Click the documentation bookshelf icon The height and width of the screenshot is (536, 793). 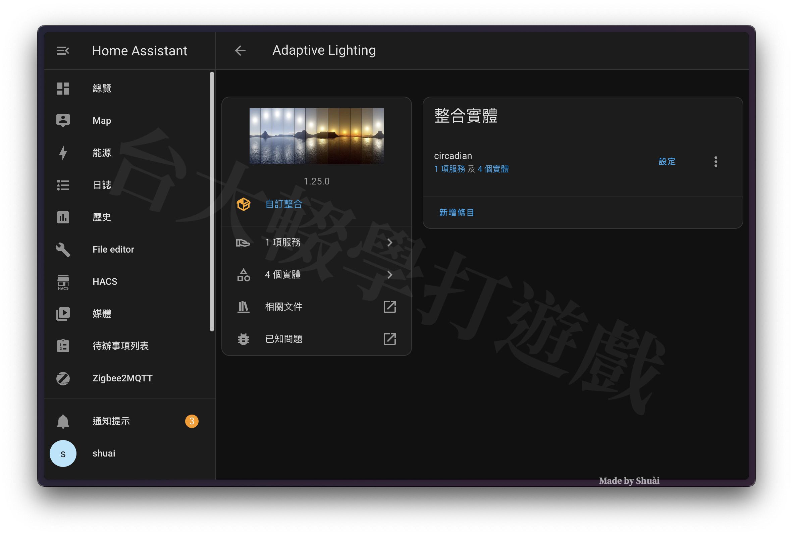(243, 307)
